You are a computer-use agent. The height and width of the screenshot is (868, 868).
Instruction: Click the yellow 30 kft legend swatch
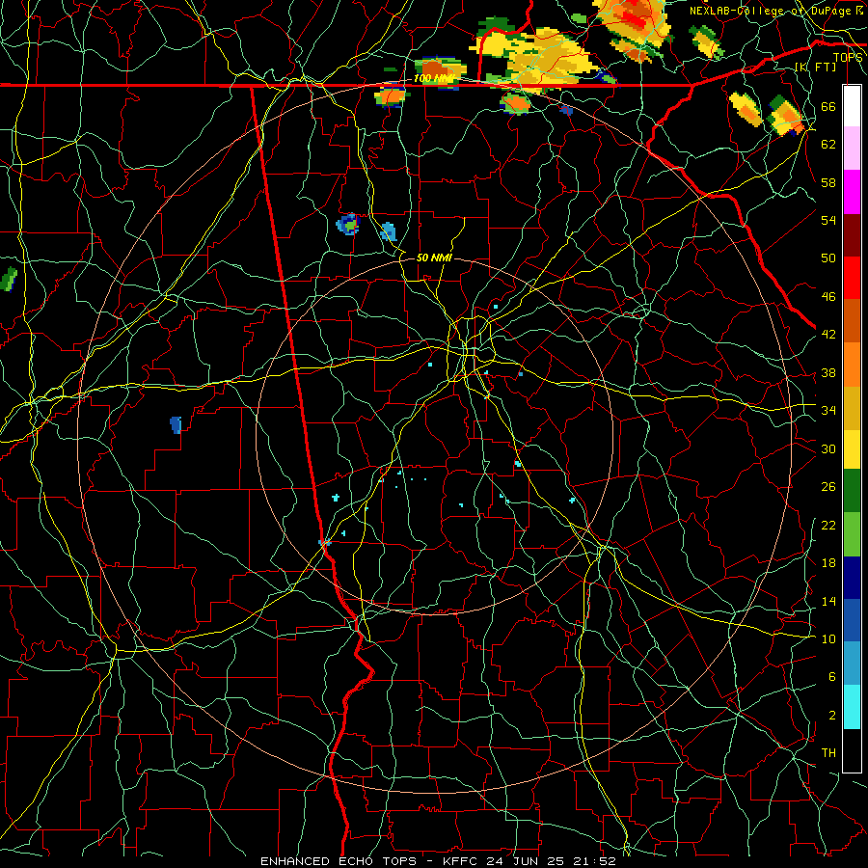(852, 448)
